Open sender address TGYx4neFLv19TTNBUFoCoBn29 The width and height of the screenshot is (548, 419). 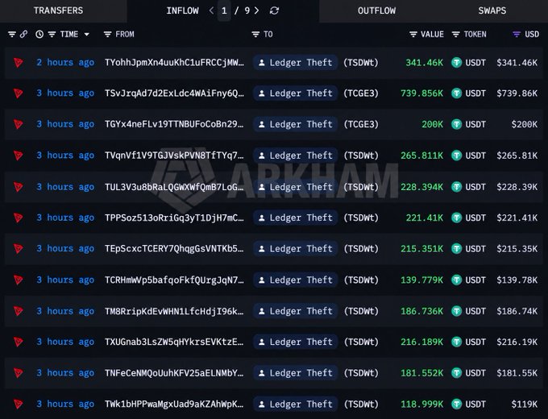point(174,124)
